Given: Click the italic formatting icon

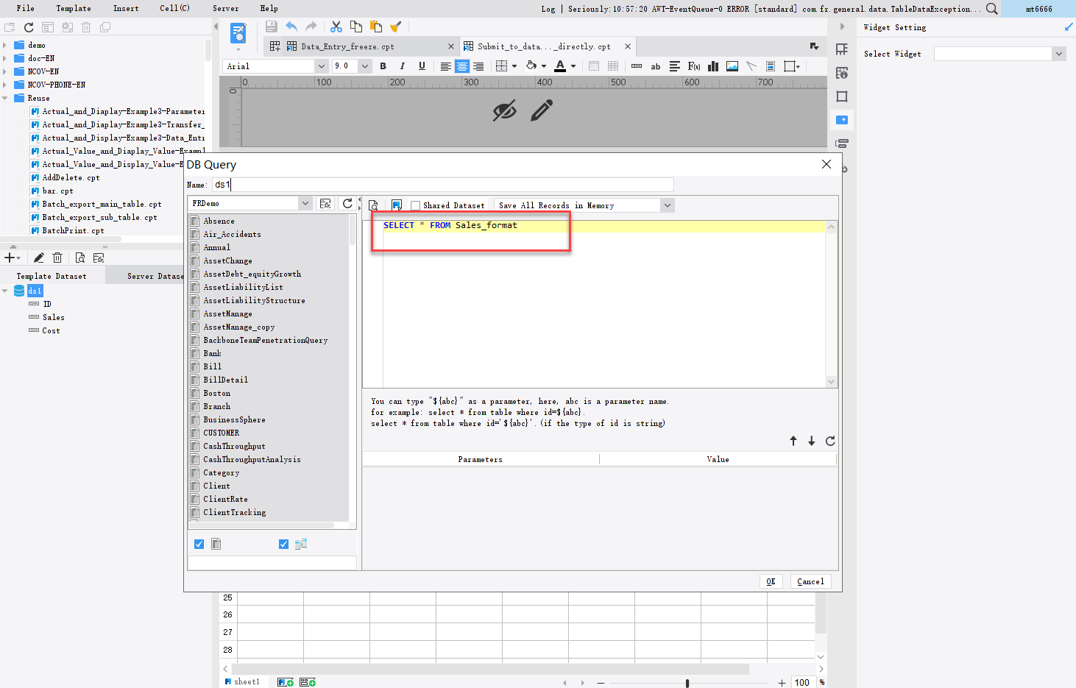Looking at the screenshot, I should point(402,66).
